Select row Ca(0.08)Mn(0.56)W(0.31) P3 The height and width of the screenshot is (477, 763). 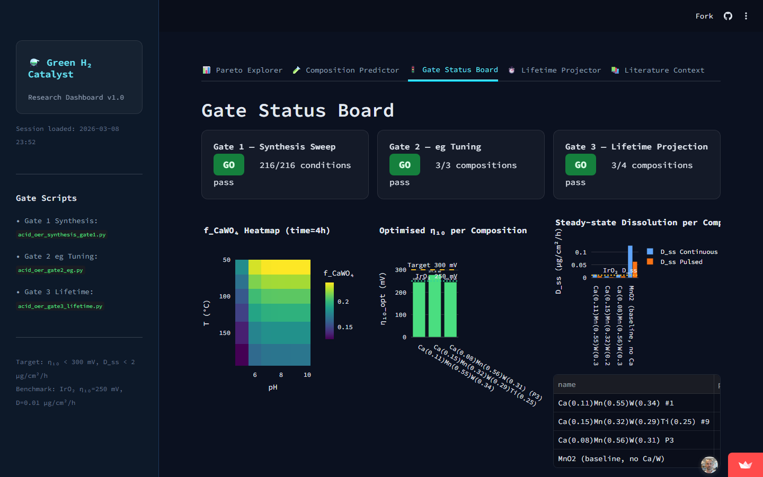tap(634, 440)
